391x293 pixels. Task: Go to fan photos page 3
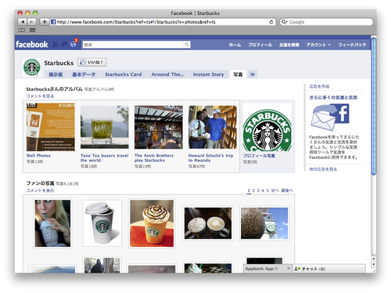click(x=258, y=190)
